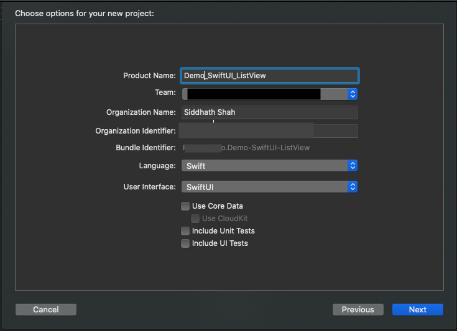Click the Organization Identifier label
Viewport: 457px width, 331px height.
(x=136, y=131)
